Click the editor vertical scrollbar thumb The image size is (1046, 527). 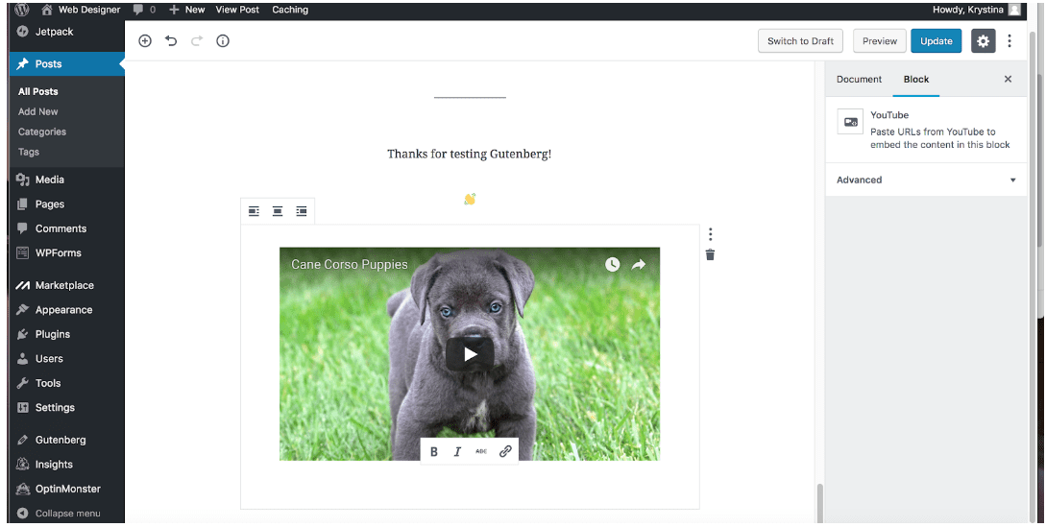pos(820,503)
